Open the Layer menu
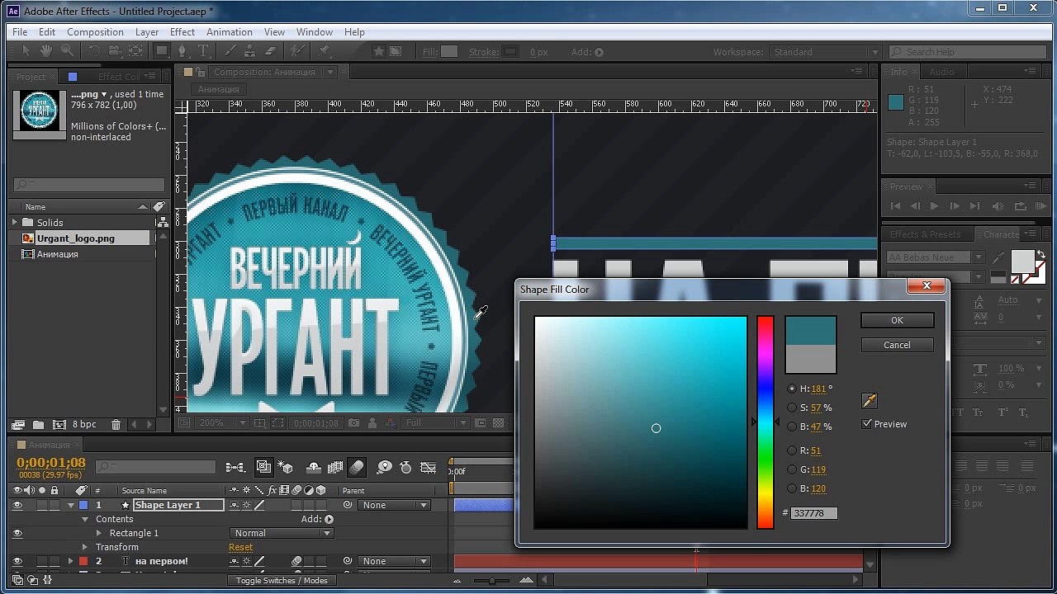1057x594 pixels. point(147,32)
